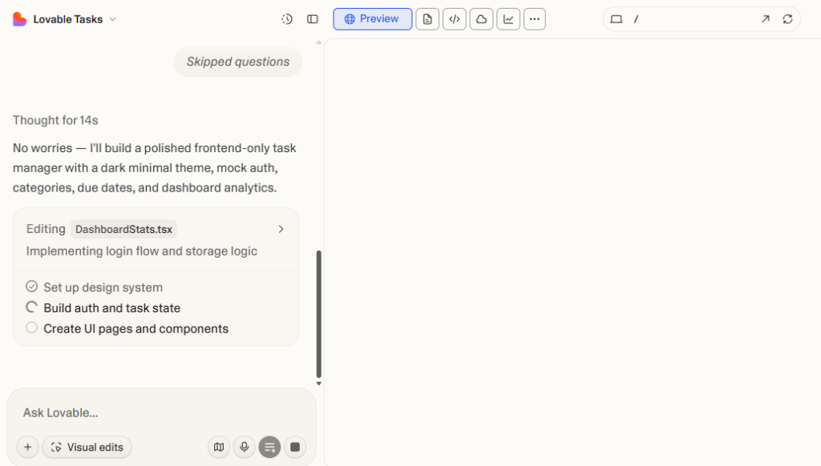Refresh the preview with the reload icon
This screenshot has height=466, width=821.
click(x=788, y=18)
